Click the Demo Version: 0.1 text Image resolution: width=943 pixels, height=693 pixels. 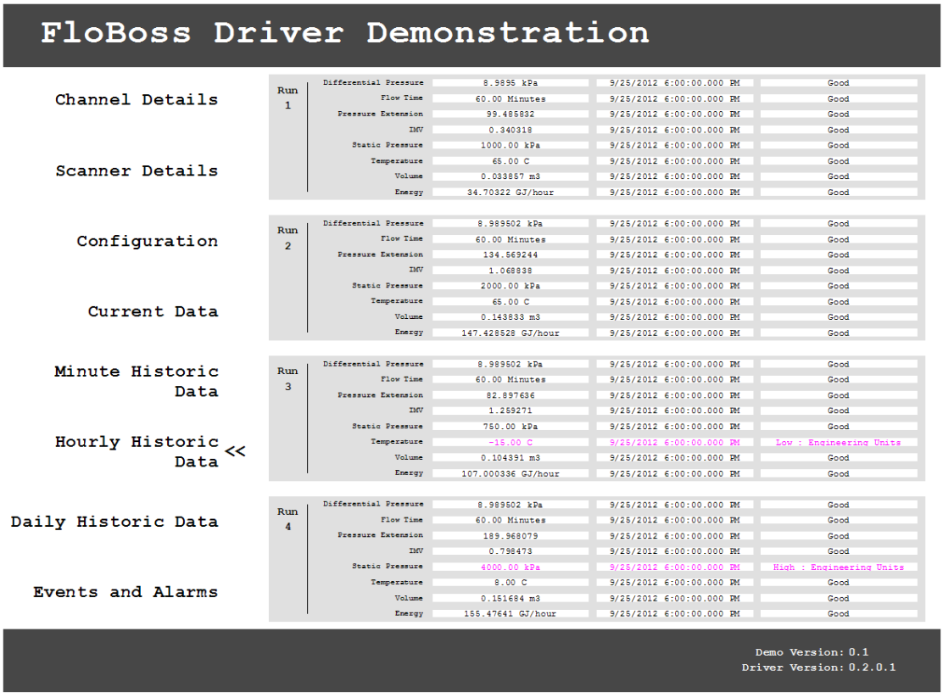[x=812, y=652]
